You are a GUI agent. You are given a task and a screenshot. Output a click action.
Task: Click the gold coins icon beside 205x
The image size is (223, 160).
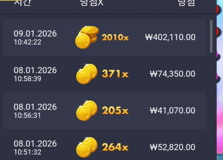pos(87,110)
